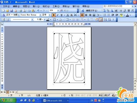Screen dimensions: 137x103
Task: Open WordArt character spacing (AV) icon
Action: pos(133,11)
